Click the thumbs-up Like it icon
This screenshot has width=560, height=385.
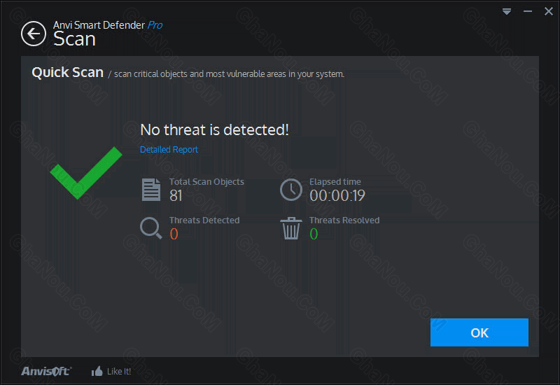[97, 371]
